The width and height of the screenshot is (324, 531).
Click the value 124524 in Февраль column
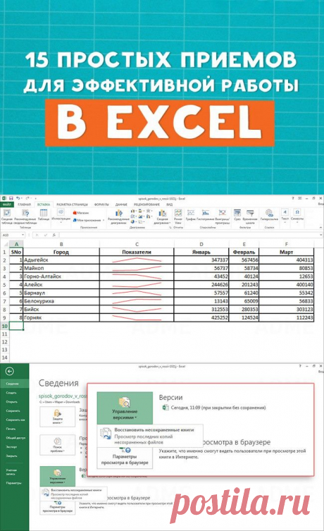(x=244, y=317)
